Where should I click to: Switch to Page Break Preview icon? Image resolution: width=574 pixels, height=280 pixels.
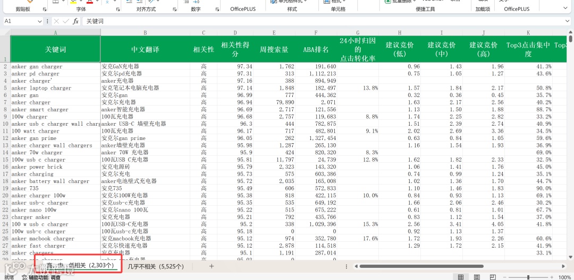[x=493, y=277]
